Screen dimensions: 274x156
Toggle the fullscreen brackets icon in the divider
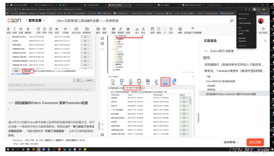tap(103, 129)
